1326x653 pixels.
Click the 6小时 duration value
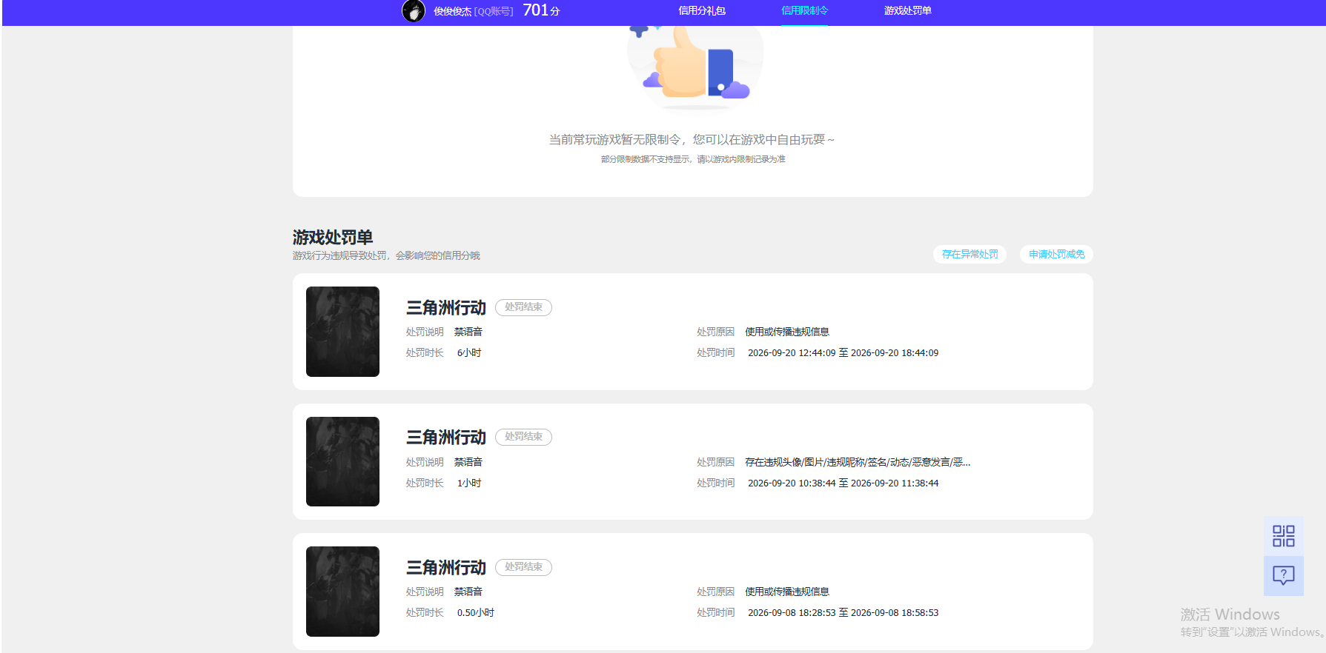click(x=469, y=353)
